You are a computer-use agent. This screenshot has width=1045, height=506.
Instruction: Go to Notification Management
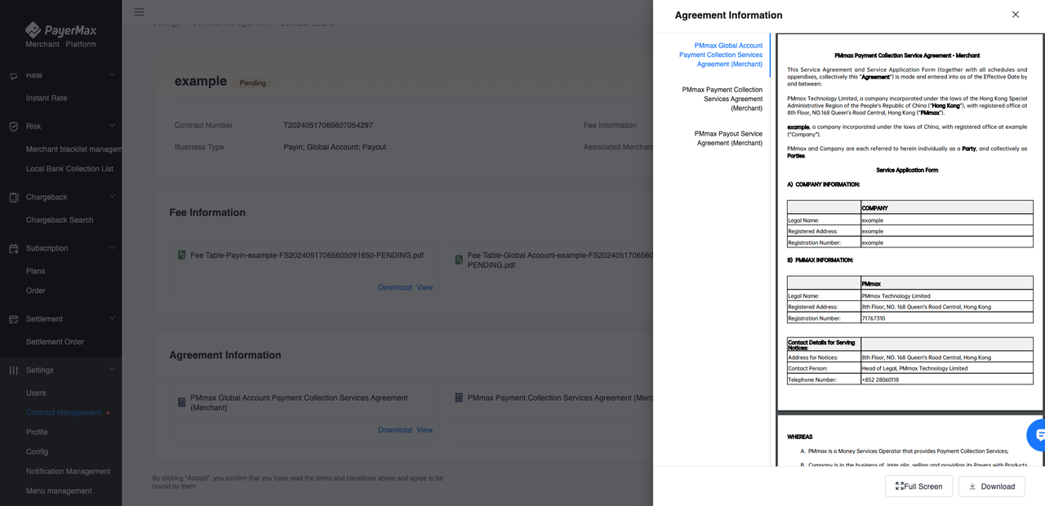(69, 472)
